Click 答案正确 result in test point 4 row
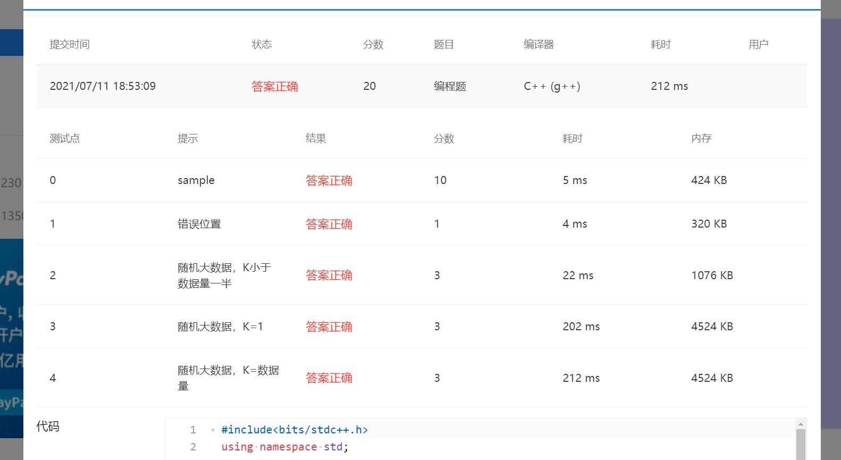This screenshot has width=841, height=460. [x=329, y=378]
